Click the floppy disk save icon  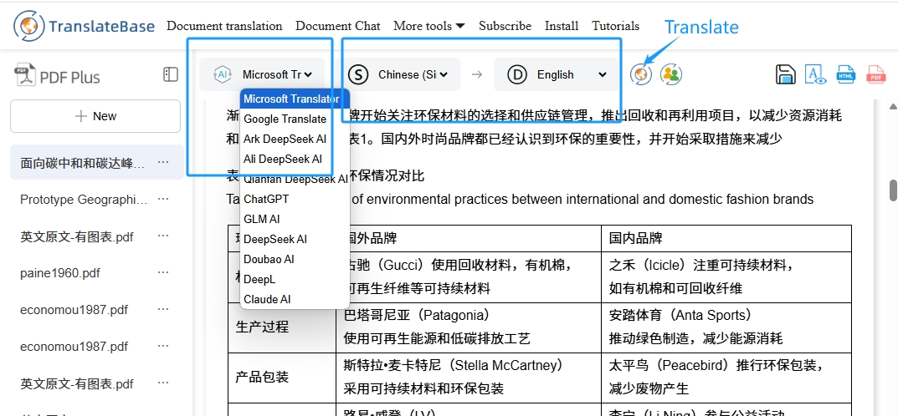[786, 74]
